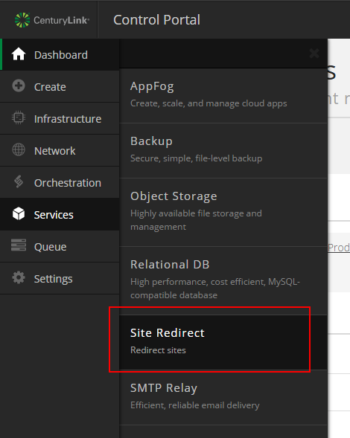The image size is (350, 438).
Task: Click 'Efficient, reliable email delivery' text
Action: click(x=195, y=405)
